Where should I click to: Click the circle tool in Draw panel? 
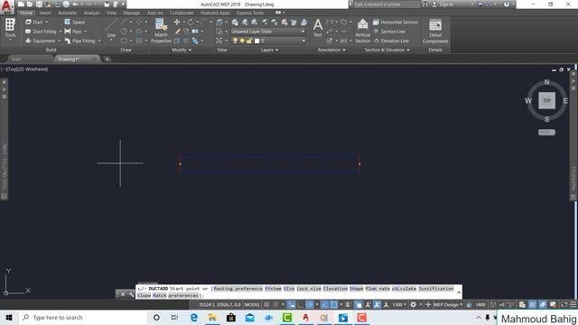(x=125, y=32)
